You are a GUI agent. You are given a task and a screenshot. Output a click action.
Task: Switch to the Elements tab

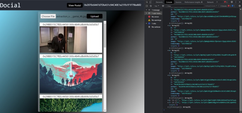[159, 2]
